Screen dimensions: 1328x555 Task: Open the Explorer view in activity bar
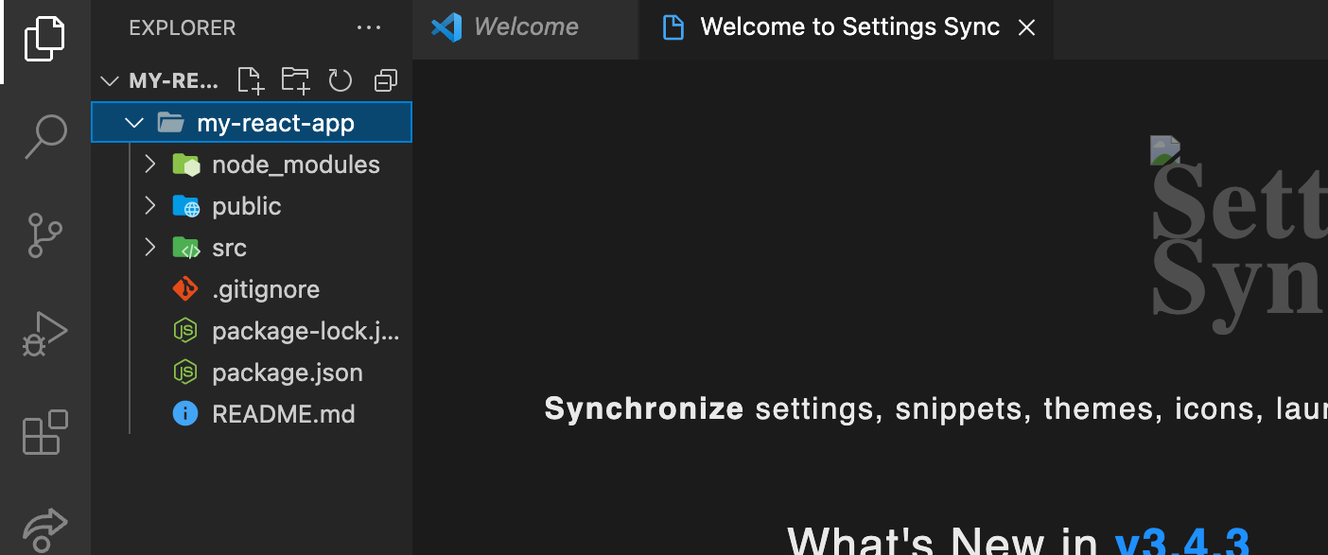[x=44, y=39]
